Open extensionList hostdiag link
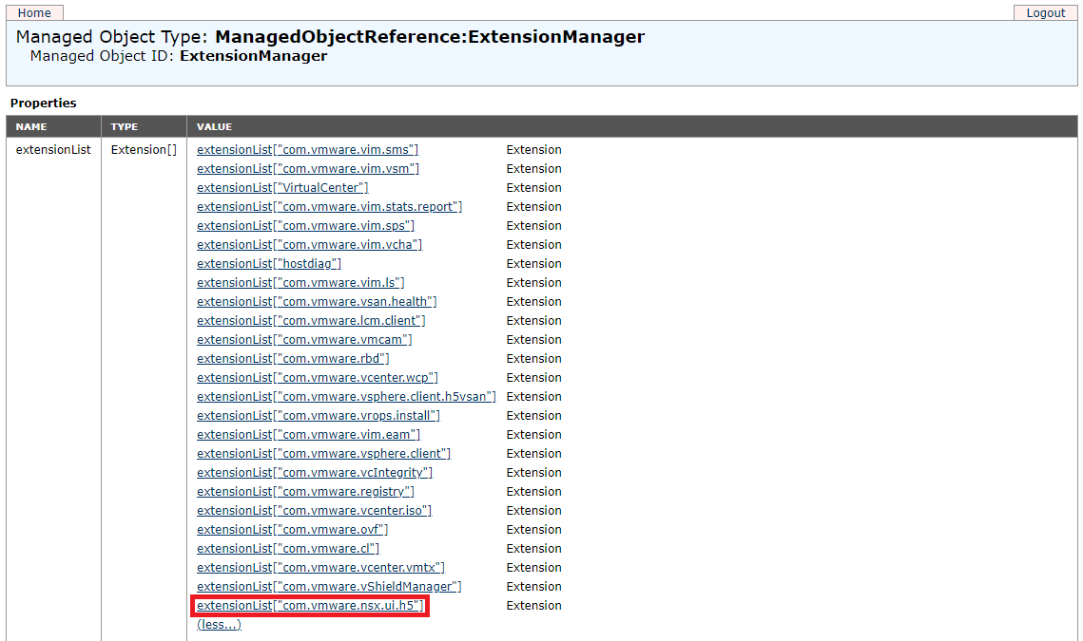This screenshot has height=641, width=1083. [x=269, y=264]
